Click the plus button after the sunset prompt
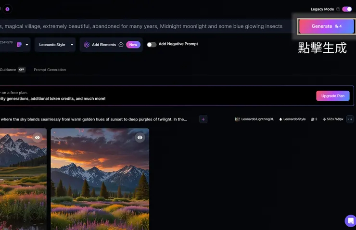 coord(203,119)
